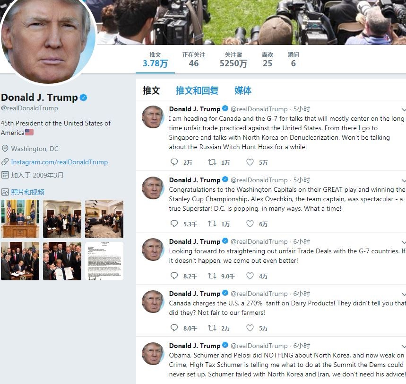Switch to 媒体 tab
Screen dimensions: 406x384
tap(243, 90)
